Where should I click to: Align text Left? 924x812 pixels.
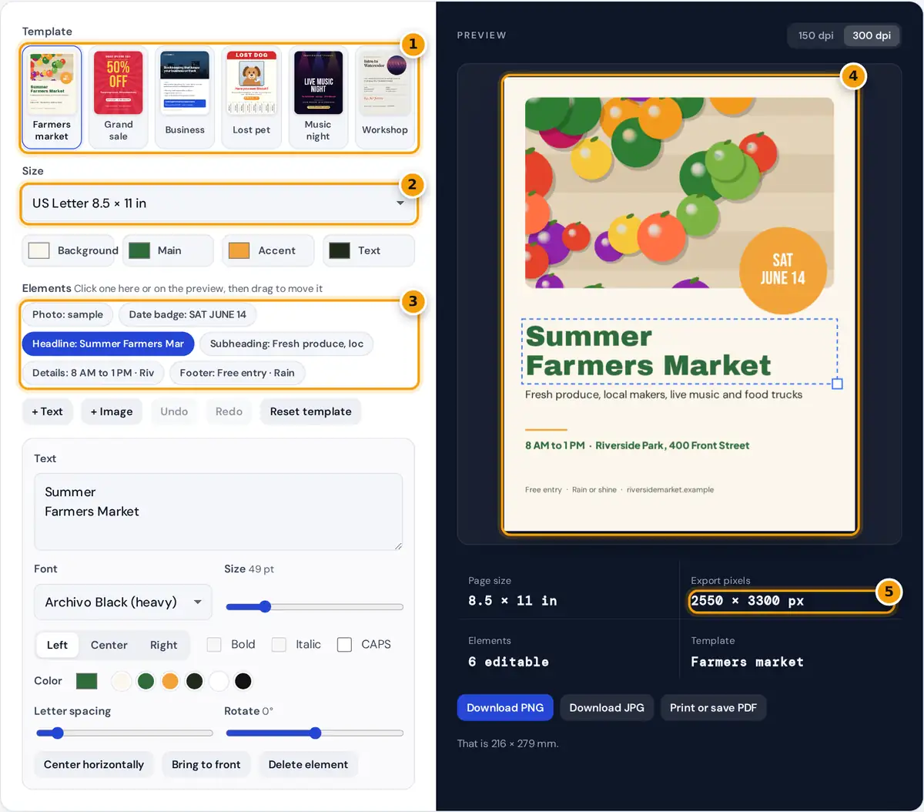tap(57, 645)
